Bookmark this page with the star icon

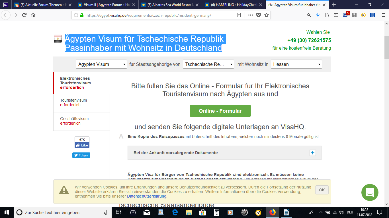click(266, 15)
